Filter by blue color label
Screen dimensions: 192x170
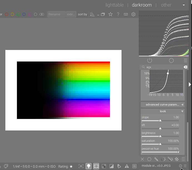tap(24, 14)
